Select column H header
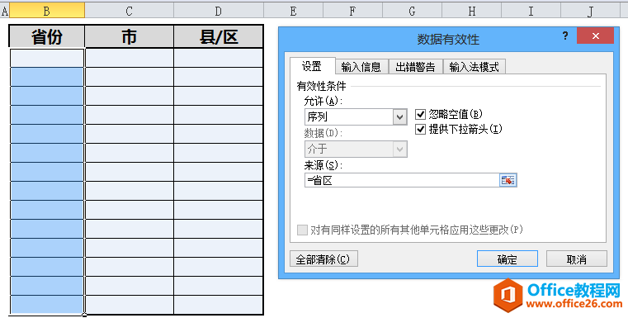628x318 pixels. tap(472, 11)
